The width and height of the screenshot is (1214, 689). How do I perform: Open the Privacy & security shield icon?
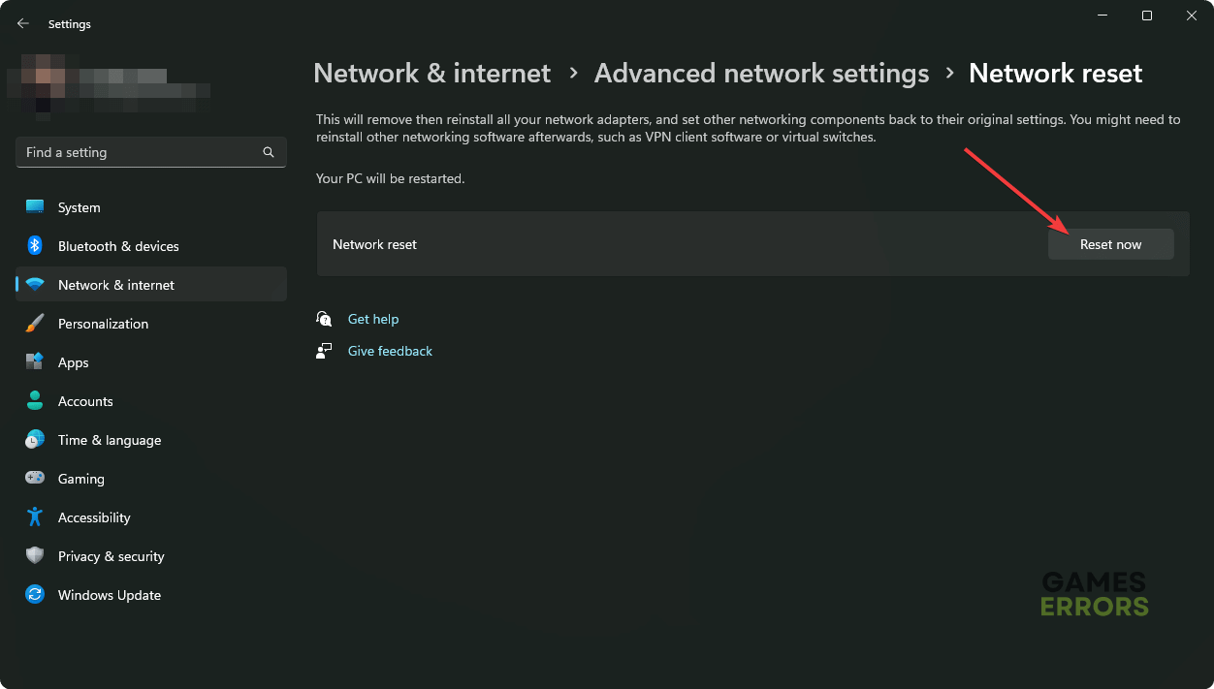point(35,556)
